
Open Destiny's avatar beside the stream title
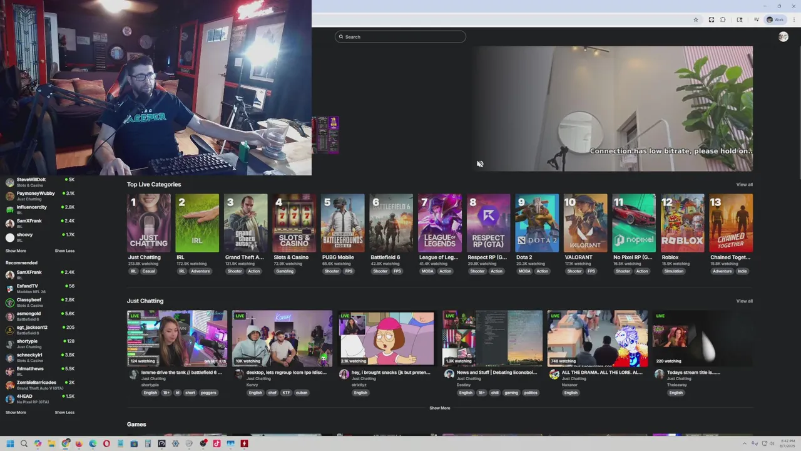449,374
